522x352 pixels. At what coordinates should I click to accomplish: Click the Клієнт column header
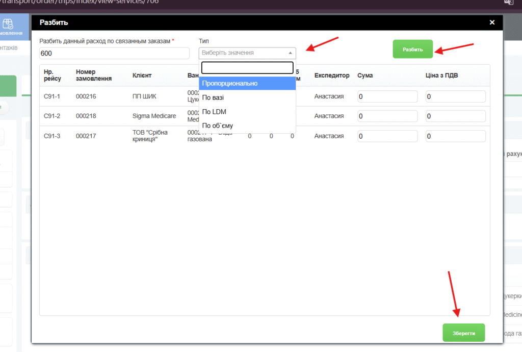point(142,76)
